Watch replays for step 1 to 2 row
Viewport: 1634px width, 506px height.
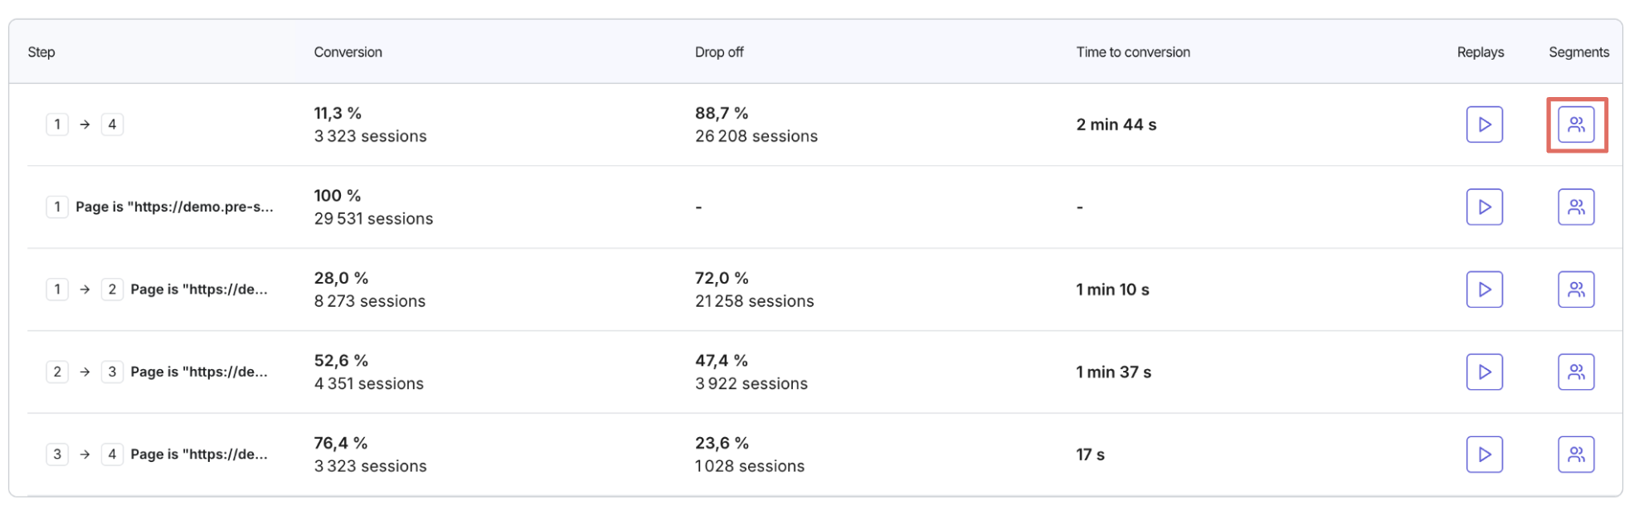click(x=1484, y=289)
